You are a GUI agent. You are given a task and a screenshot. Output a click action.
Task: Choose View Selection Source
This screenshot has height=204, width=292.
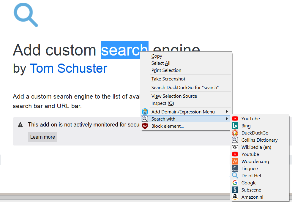[x=186, y=96]
